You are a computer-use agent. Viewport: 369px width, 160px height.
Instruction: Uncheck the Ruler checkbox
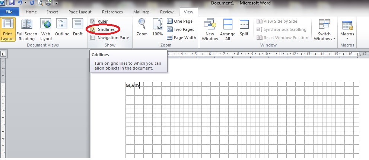click(93, 21)
